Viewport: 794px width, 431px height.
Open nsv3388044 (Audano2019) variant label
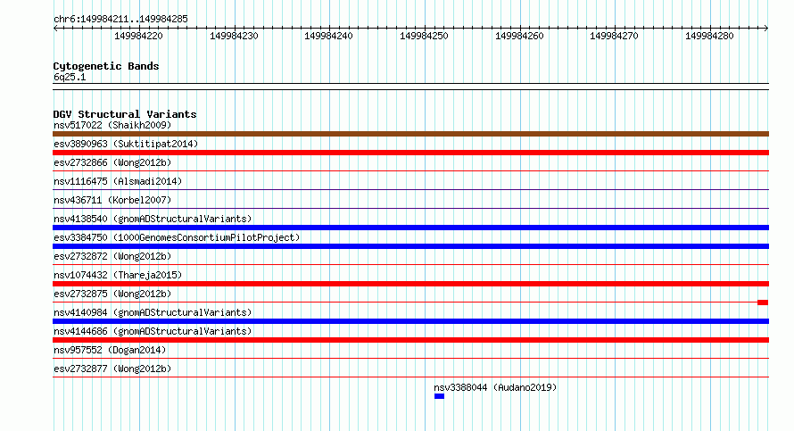495,387
